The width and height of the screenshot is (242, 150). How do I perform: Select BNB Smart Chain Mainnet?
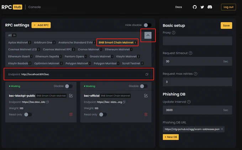tap(117, 43)
